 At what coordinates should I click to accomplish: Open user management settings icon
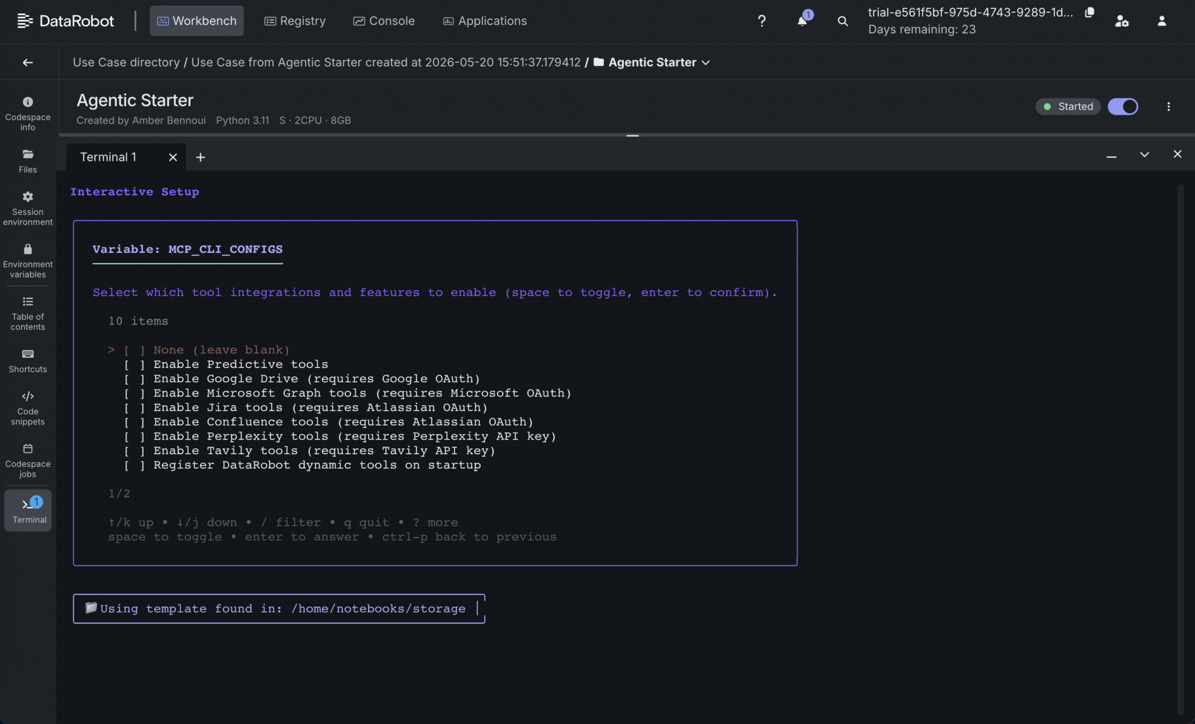point(1121,21)
